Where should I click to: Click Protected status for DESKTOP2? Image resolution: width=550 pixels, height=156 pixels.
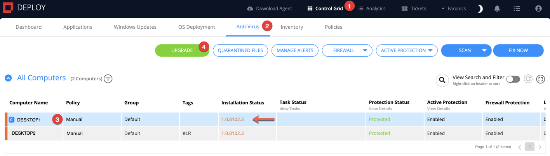379,133
